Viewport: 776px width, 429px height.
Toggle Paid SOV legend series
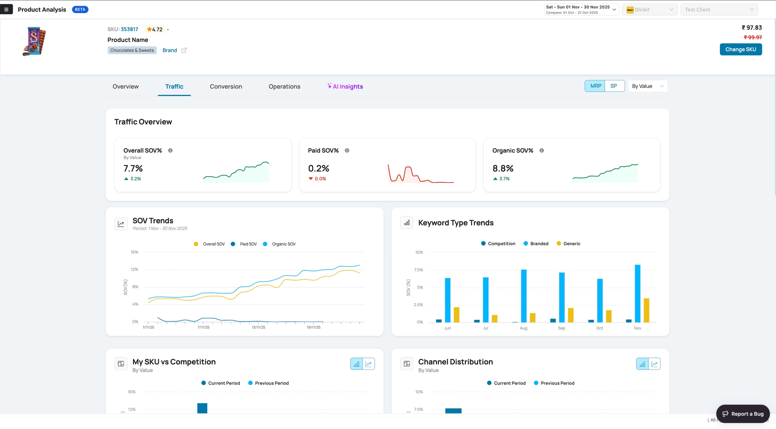tap(244, 244)
